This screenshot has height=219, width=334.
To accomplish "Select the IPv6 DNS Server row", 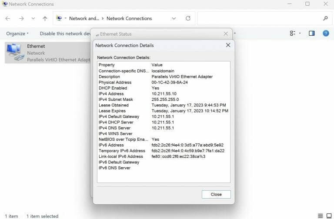I will 164,168.
